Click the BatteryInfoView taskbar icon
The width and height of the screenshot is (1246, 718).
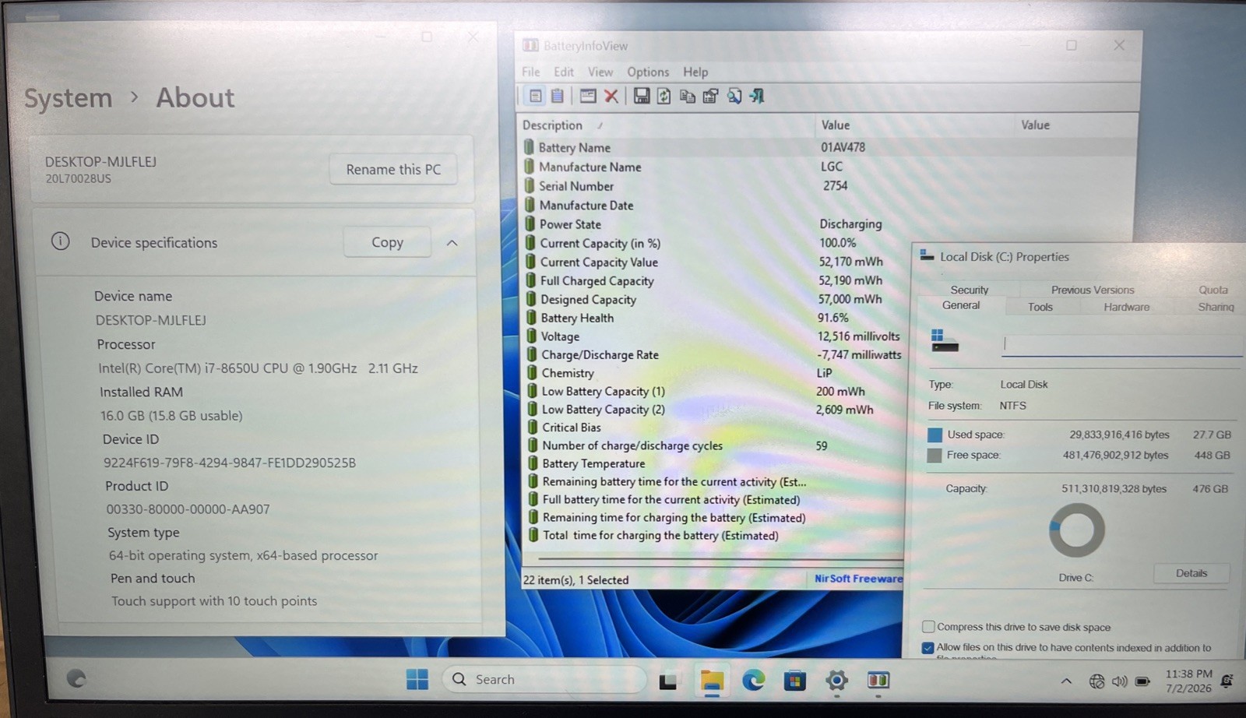click(x=878, y=681)
